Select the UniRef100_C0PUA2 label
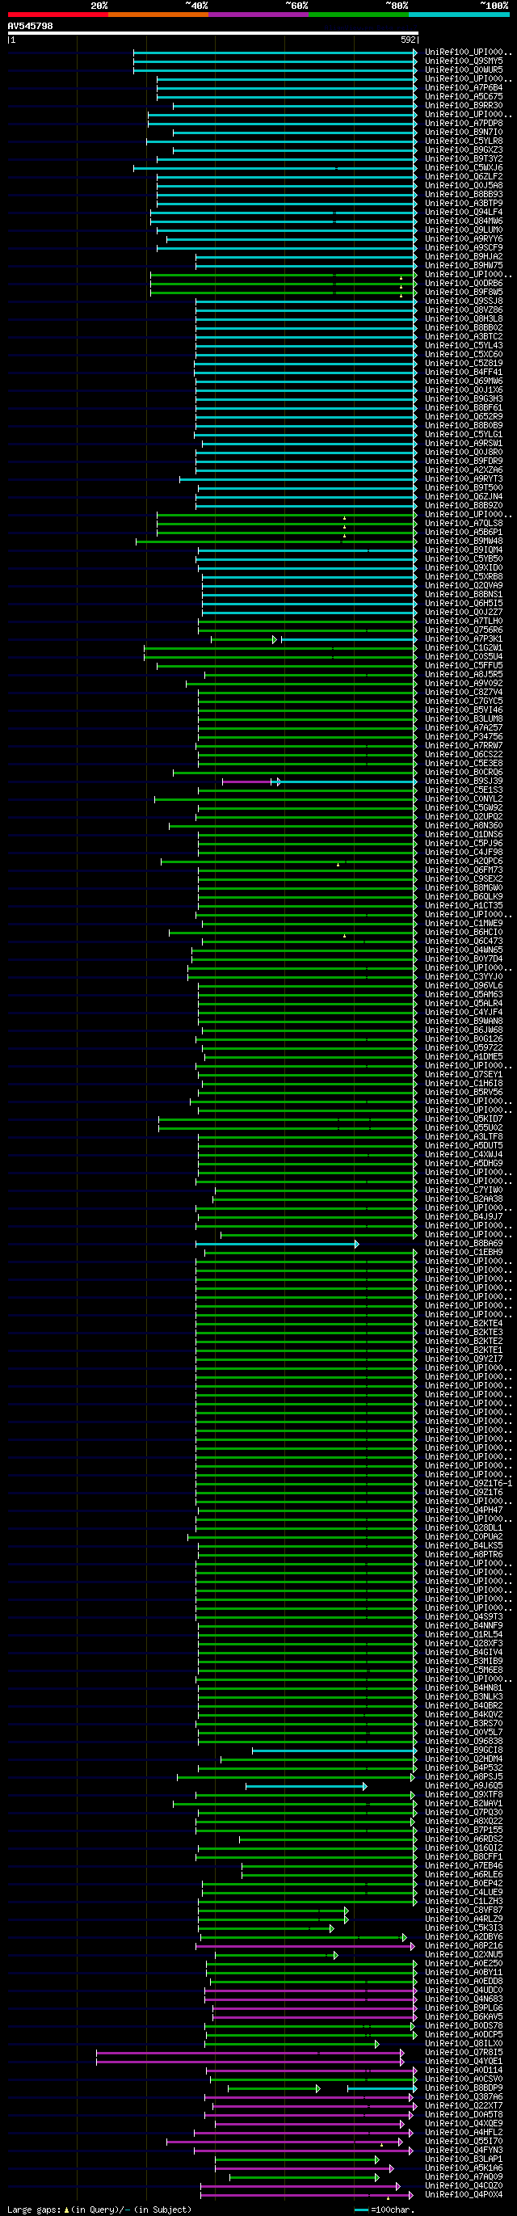 tap(464, 1537)
